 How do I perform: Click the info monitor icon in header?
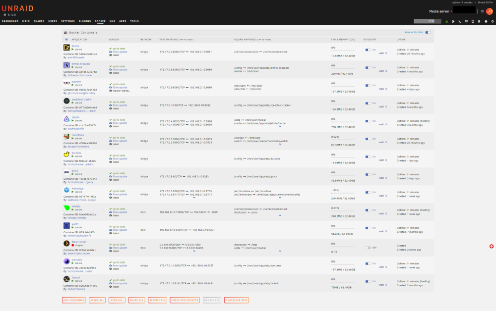(x=473, y=21)
